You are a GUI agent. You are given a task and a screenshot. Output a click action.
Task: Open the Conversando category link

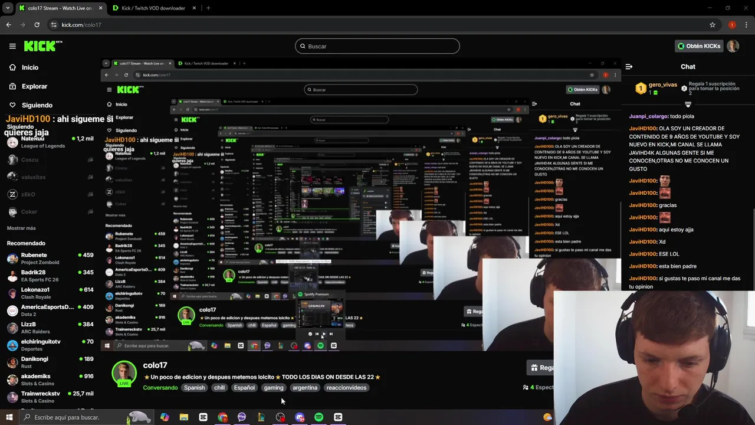[x=160, y=388]
